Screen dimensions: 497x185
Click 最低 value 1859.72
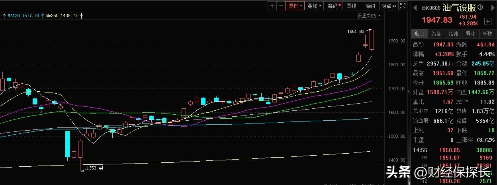pos(484,73)
